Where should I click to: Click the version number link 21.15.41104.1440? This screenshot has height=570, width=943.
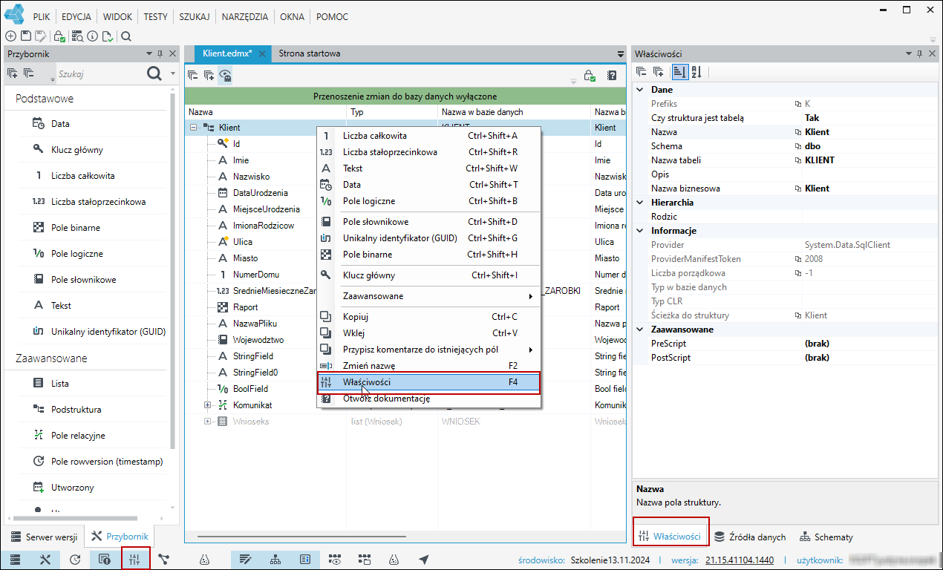[740, 560]
